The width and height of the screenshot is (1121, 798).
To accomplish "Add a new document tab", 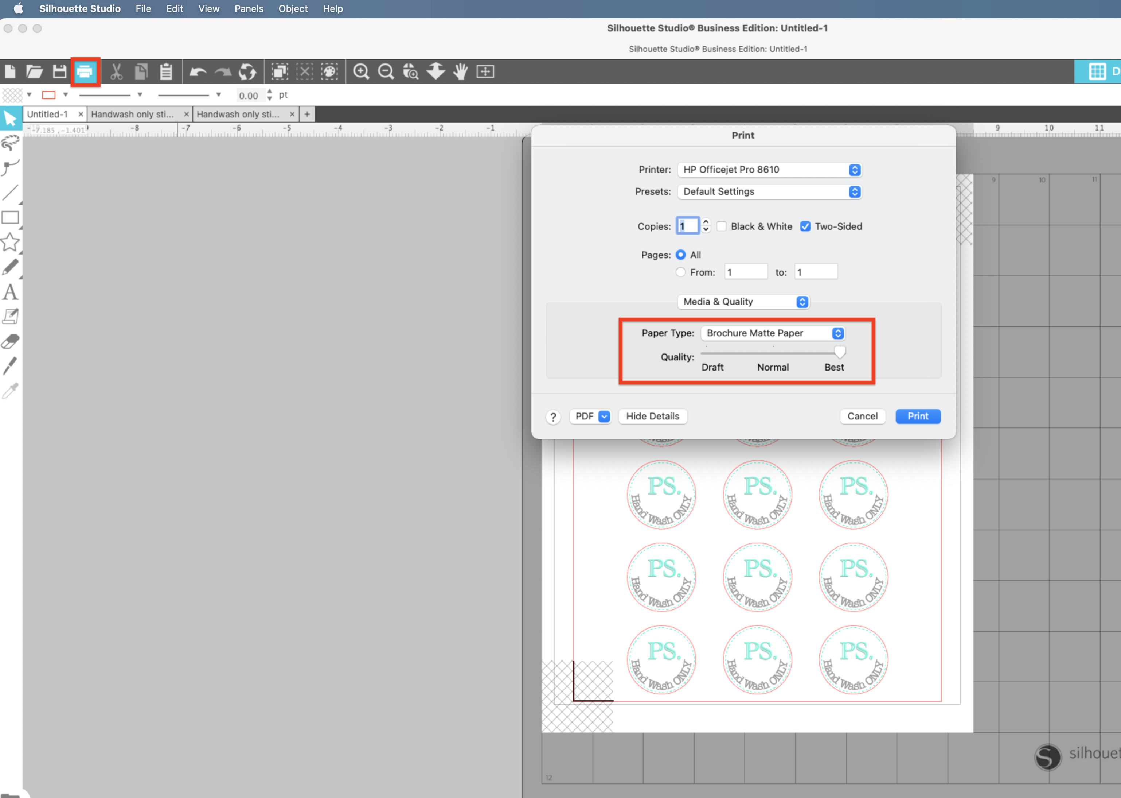I will click(x=307, y=115).
